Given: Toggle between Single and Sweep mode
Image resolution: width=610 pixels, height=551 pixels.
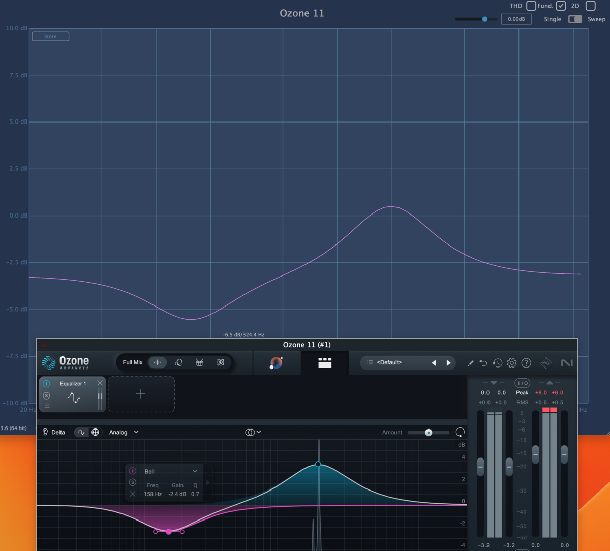Looking at the screenshot, I should [x=575, y=19].
